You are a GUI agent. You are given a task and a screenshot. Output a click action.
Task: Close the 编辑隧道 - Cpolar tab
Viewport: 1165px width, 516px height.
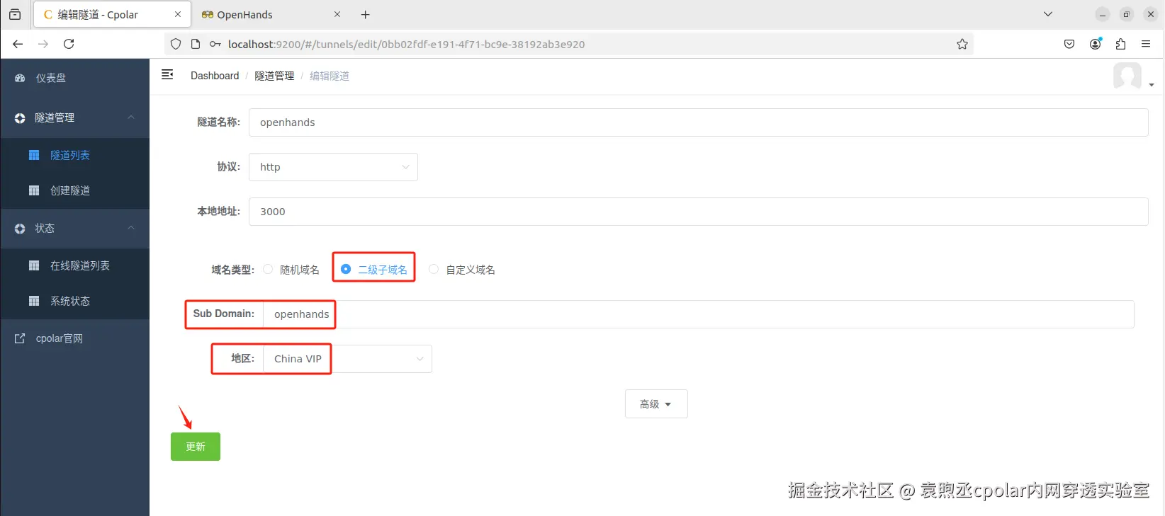178,14
